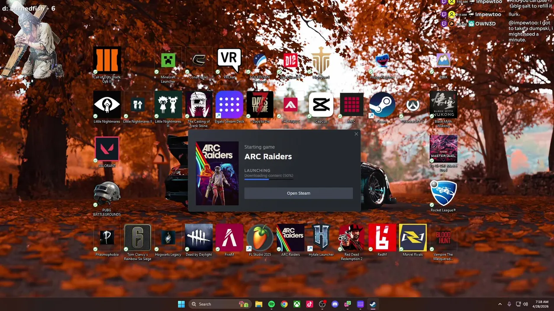
Task: Show hidden system tray icons
Action: (x=500, y=304)
